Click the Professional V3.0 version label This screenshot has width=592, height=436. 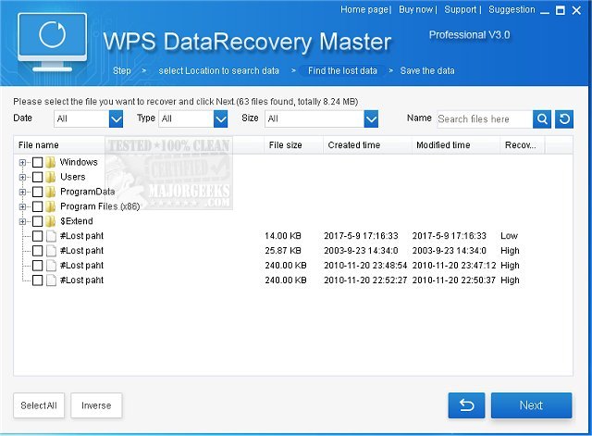pyautogui.click(x=469, y=35)
